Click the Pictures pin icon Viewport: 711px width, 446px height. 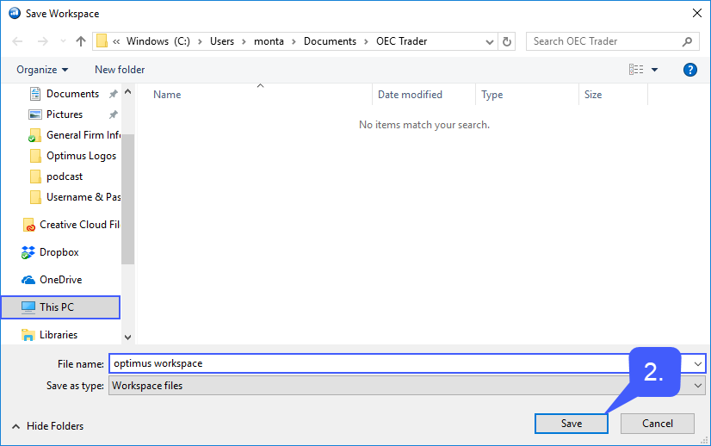[x=114, y=115]
